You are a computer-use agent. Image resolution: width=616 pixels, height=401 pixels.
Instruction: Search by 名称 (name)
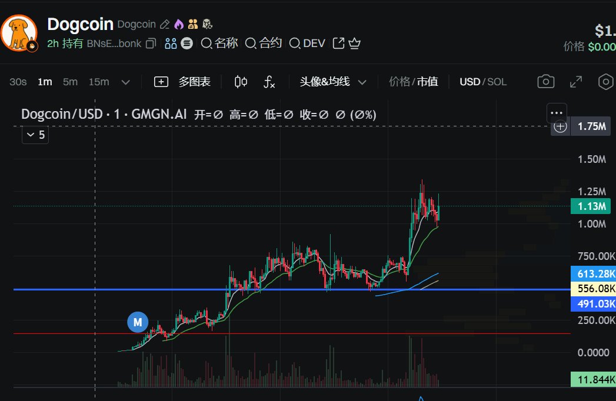pos(219,43)
